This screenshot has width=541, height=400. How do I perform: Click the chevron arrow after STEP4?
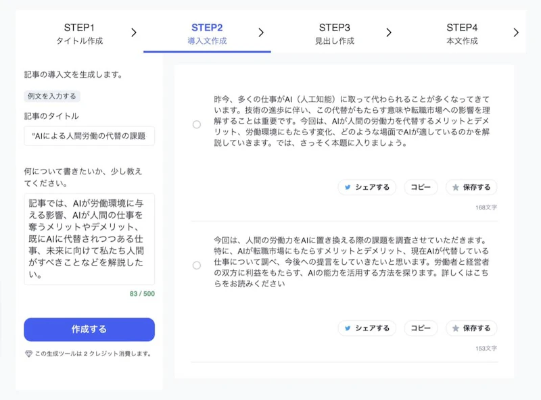(x=516, y=32)
